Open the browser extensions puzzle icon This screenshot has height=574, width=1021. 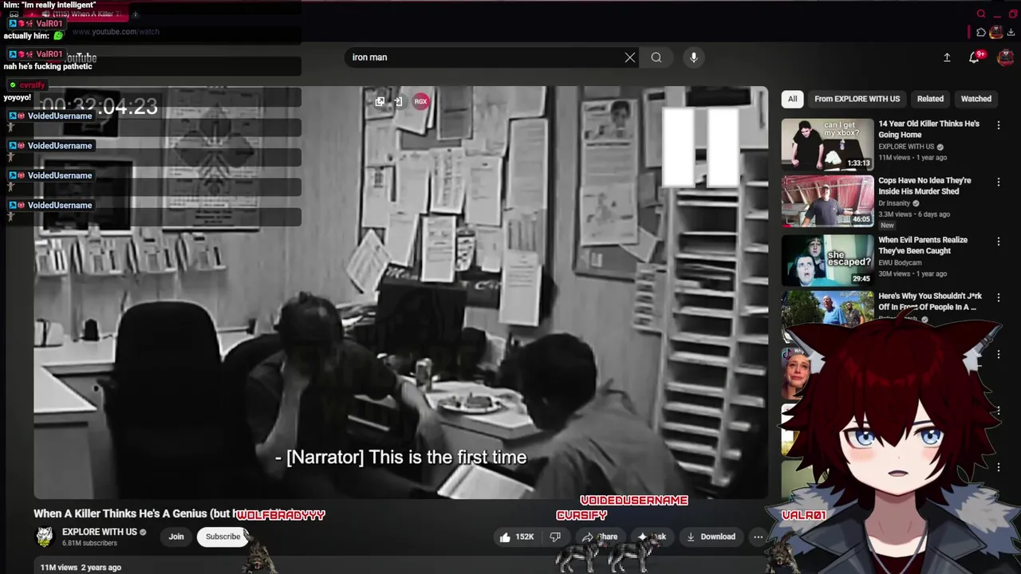[x=981, y=33]
